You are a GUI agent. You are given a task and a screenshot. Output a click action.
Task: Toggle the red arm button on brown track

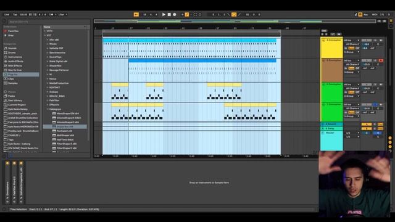pyautogui.click(x=381, y=60)
